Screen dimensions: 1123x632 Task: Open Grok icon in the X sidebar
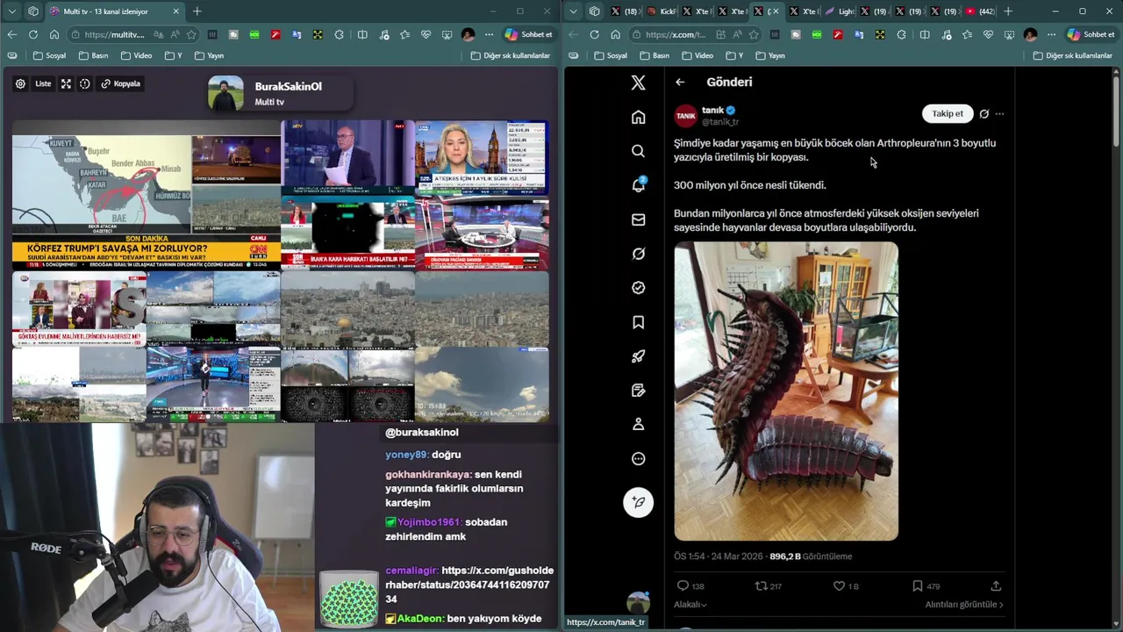[x=638, y=254]
